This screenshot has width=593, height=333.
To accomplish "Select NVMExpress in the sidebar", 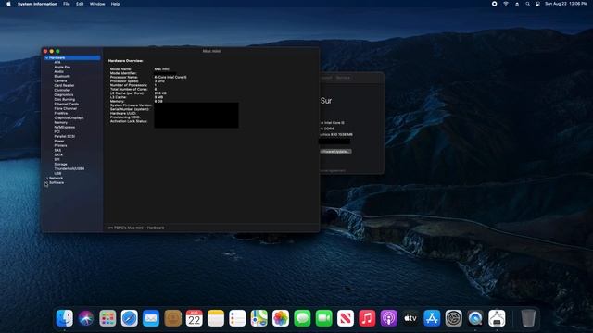I will click(64, 127).
